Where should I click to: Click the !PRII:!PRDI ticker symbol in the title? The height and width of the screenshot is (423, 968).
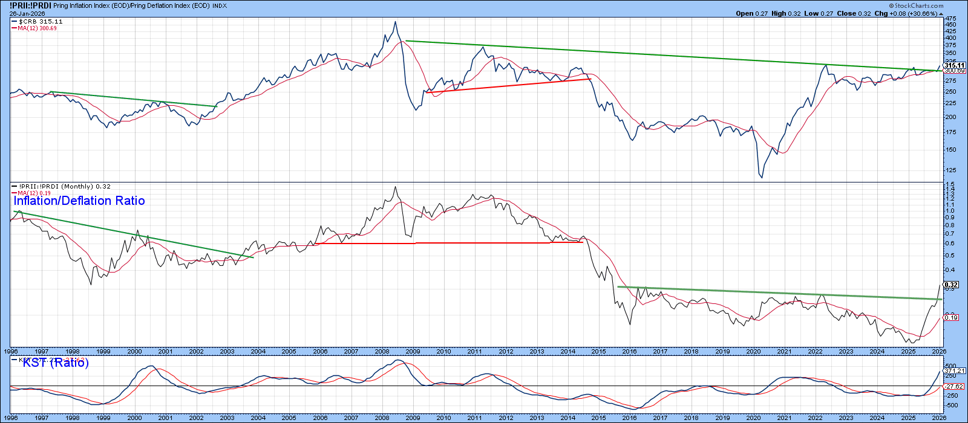[x=30, y=5]
